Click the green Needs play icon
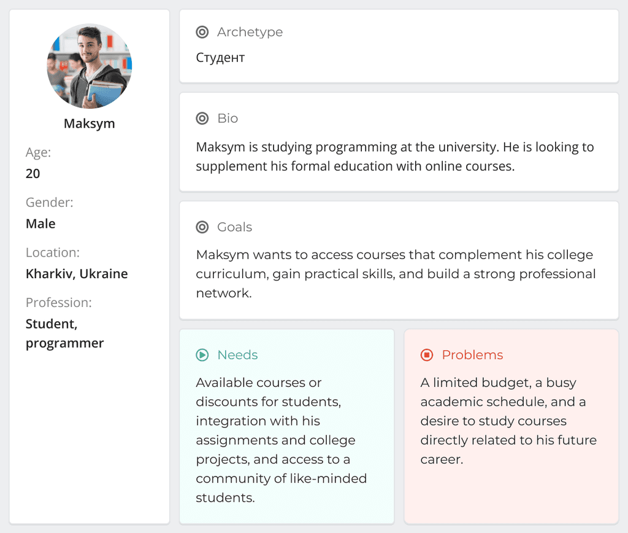This screenshot has width=628, height=533. tap(202, 355)
